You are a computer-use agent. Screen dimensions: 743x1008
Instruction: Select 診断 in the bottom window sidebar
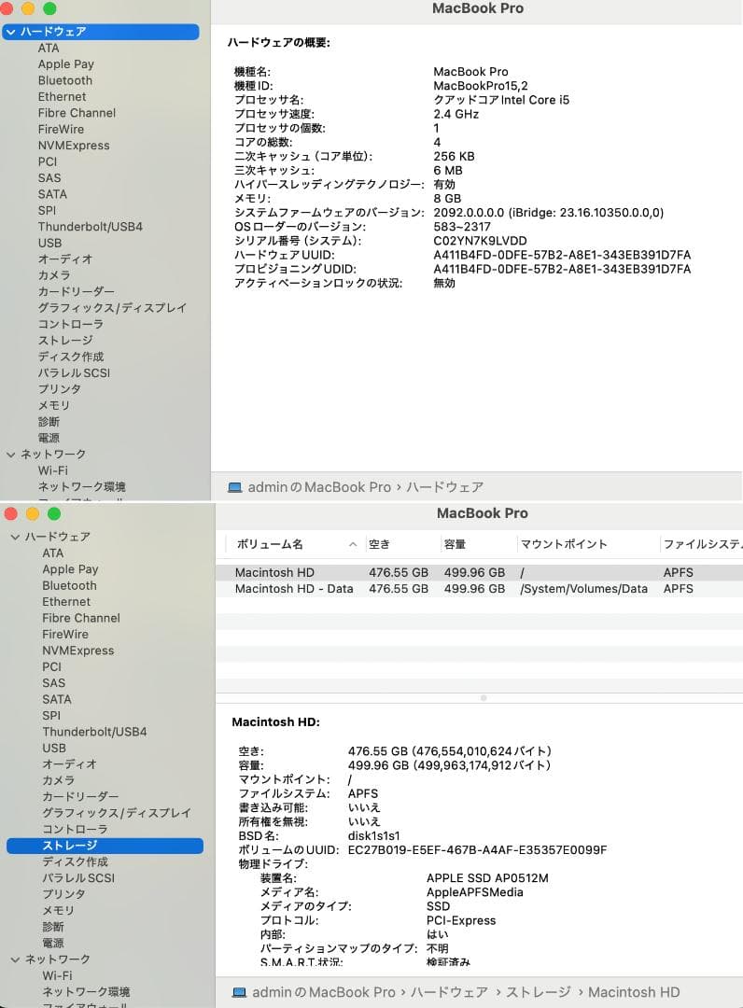tap(52, 927)
